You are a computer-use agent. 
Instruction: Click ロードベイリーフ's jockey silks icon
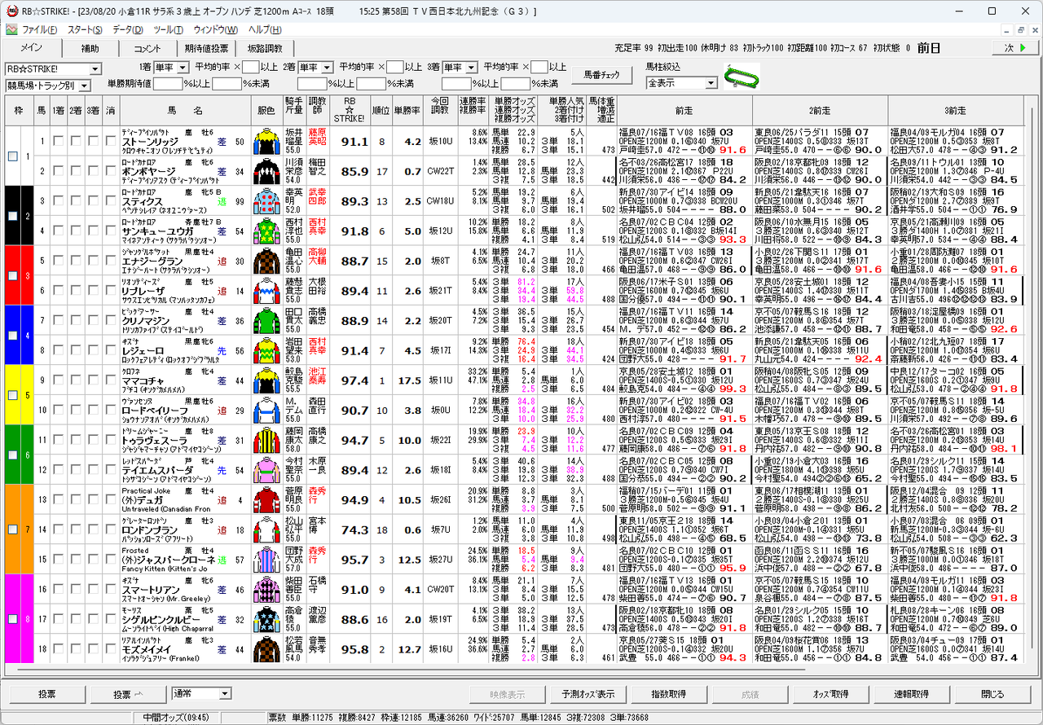(266, 410)
